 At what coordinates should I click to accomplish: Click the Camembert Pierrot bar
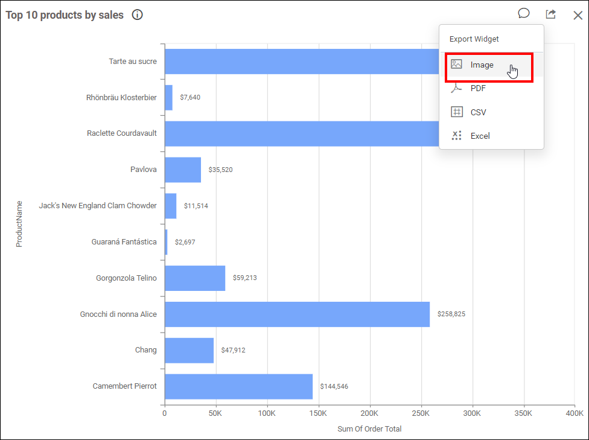pos(238,386)
